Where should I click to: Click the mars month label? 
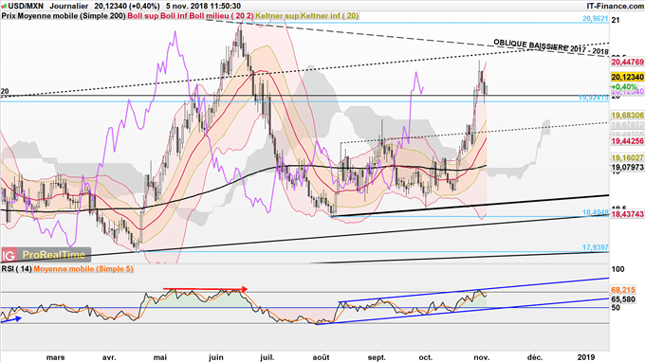coord(56,357)
